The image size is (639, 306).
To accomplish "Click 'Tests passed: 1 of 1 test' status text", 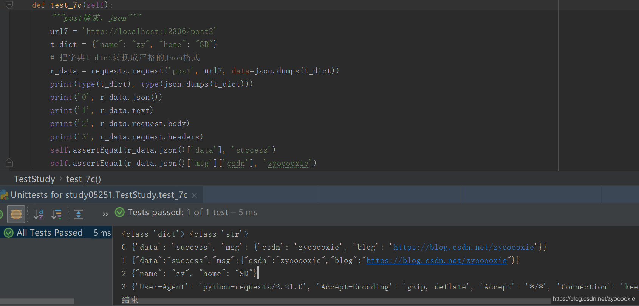I will point(178,212).
